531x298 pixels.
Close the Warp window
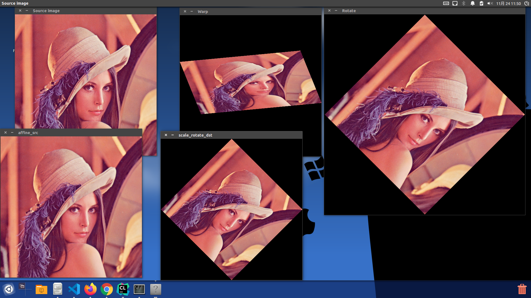pyautogui.click(x=185, y=11)
